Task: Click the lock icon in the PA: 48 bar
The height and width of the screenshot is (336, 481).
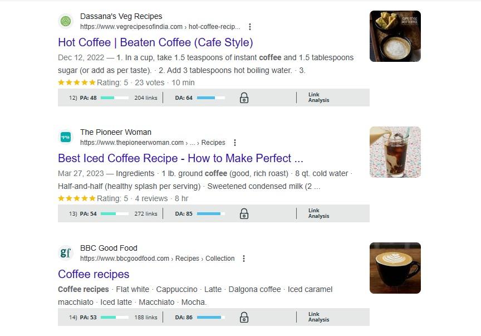Action: (x=244, y=98)
